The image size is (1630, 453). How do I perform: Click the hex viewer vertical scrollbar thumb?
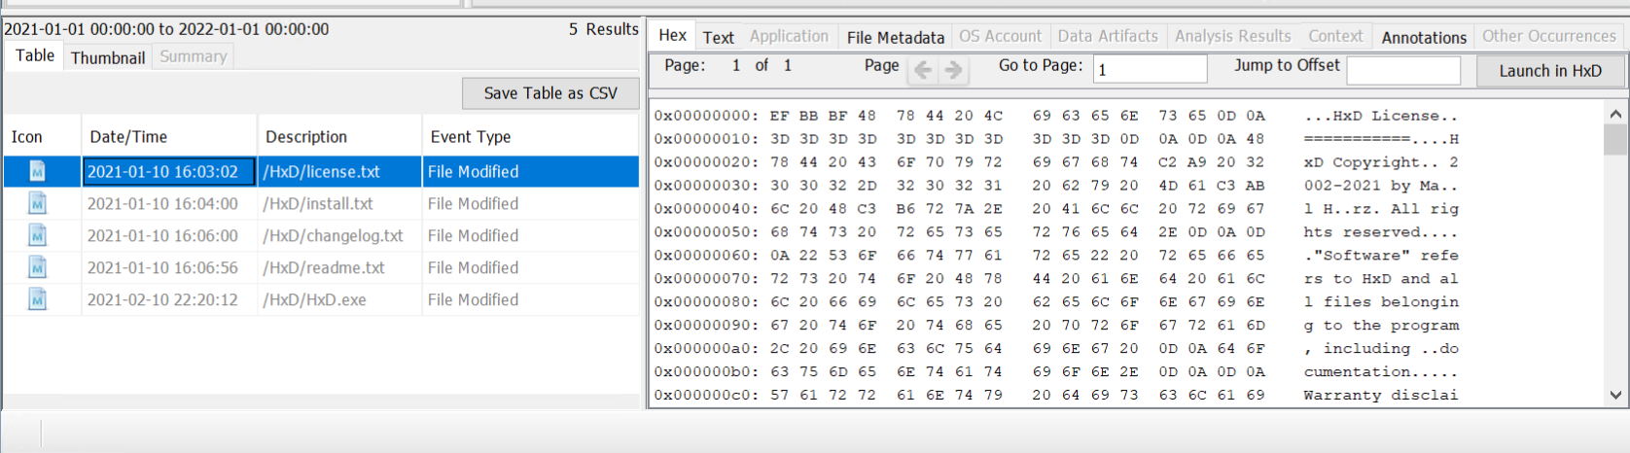pos(1615,139)
